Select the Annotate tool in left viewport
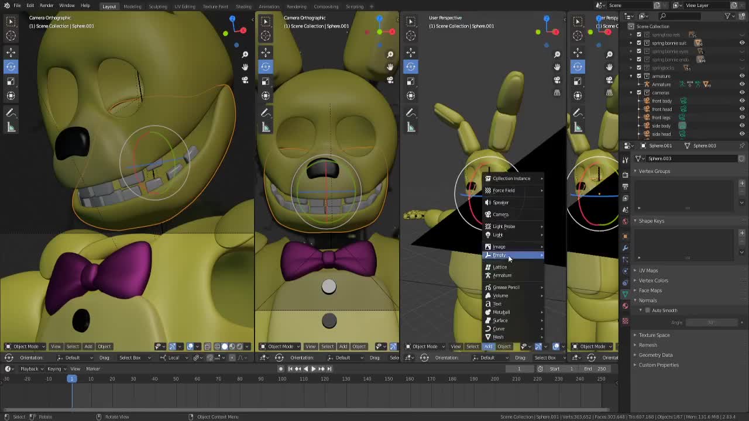The width and height of the screenshot is (749, 421). [x=11, y=113]
